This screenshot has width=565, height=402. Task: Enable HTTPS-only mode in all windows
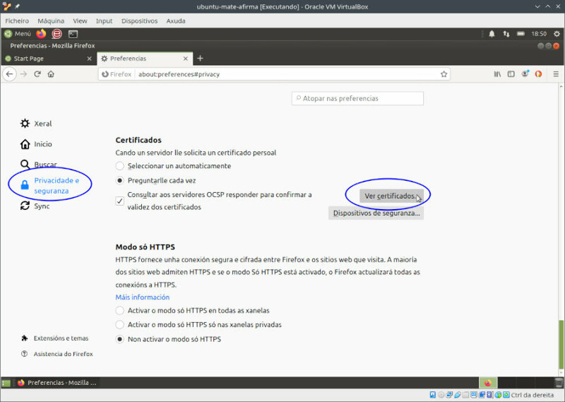tap(119, 311)
